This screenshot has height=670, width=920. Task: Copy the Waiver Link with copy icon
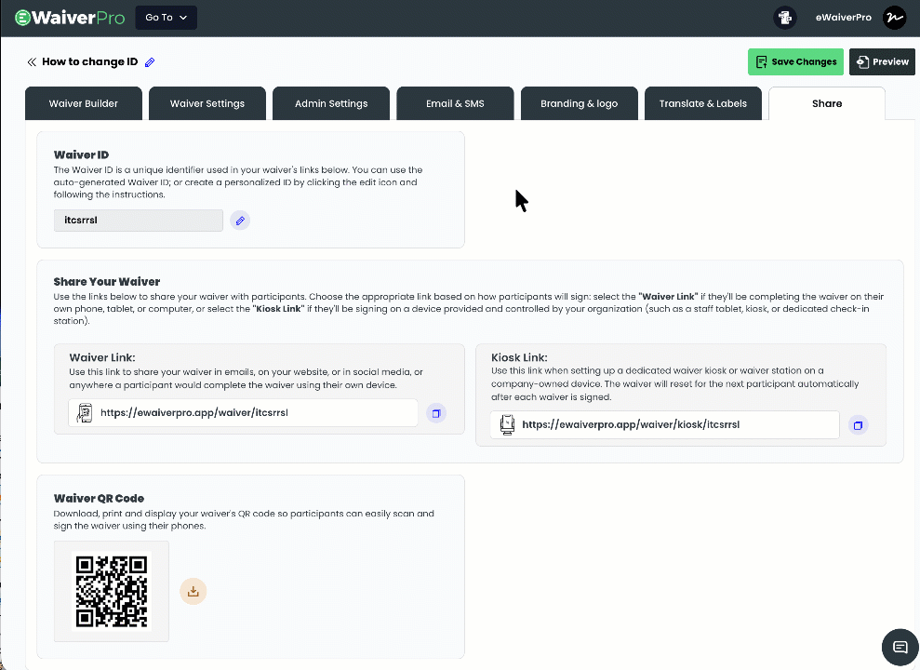436,413
